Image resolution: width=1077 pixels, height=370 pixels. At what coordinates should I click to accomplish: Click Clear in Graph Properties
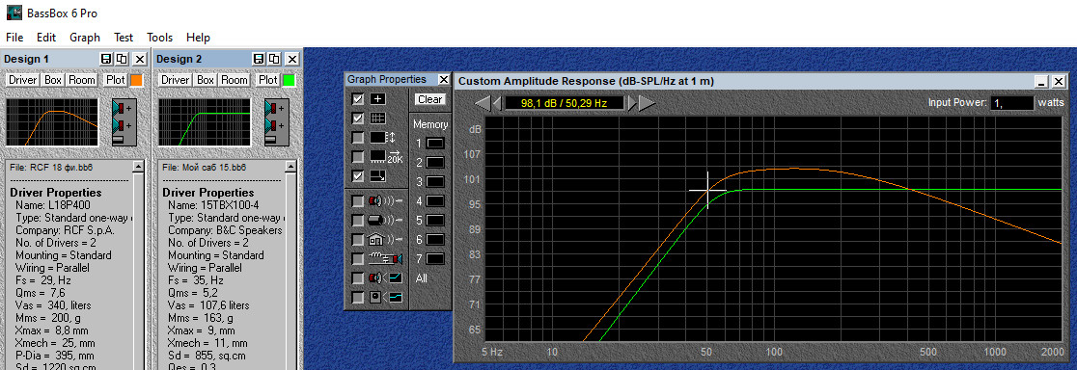(x=430, y=99)
